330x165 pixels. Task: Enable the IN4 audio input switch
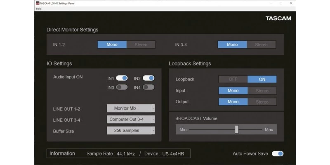tap(148, 87)
